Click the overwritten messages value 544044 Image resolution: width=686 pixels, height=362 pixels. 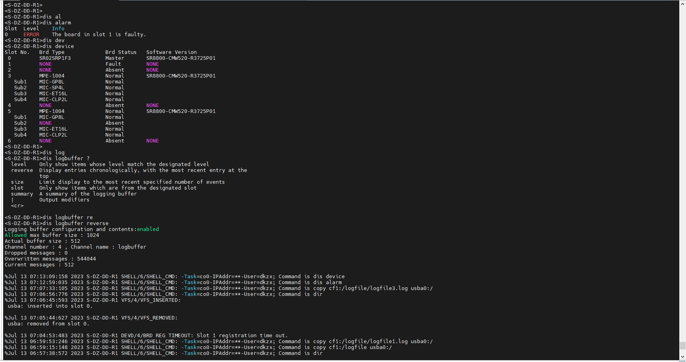pos(86,259)
